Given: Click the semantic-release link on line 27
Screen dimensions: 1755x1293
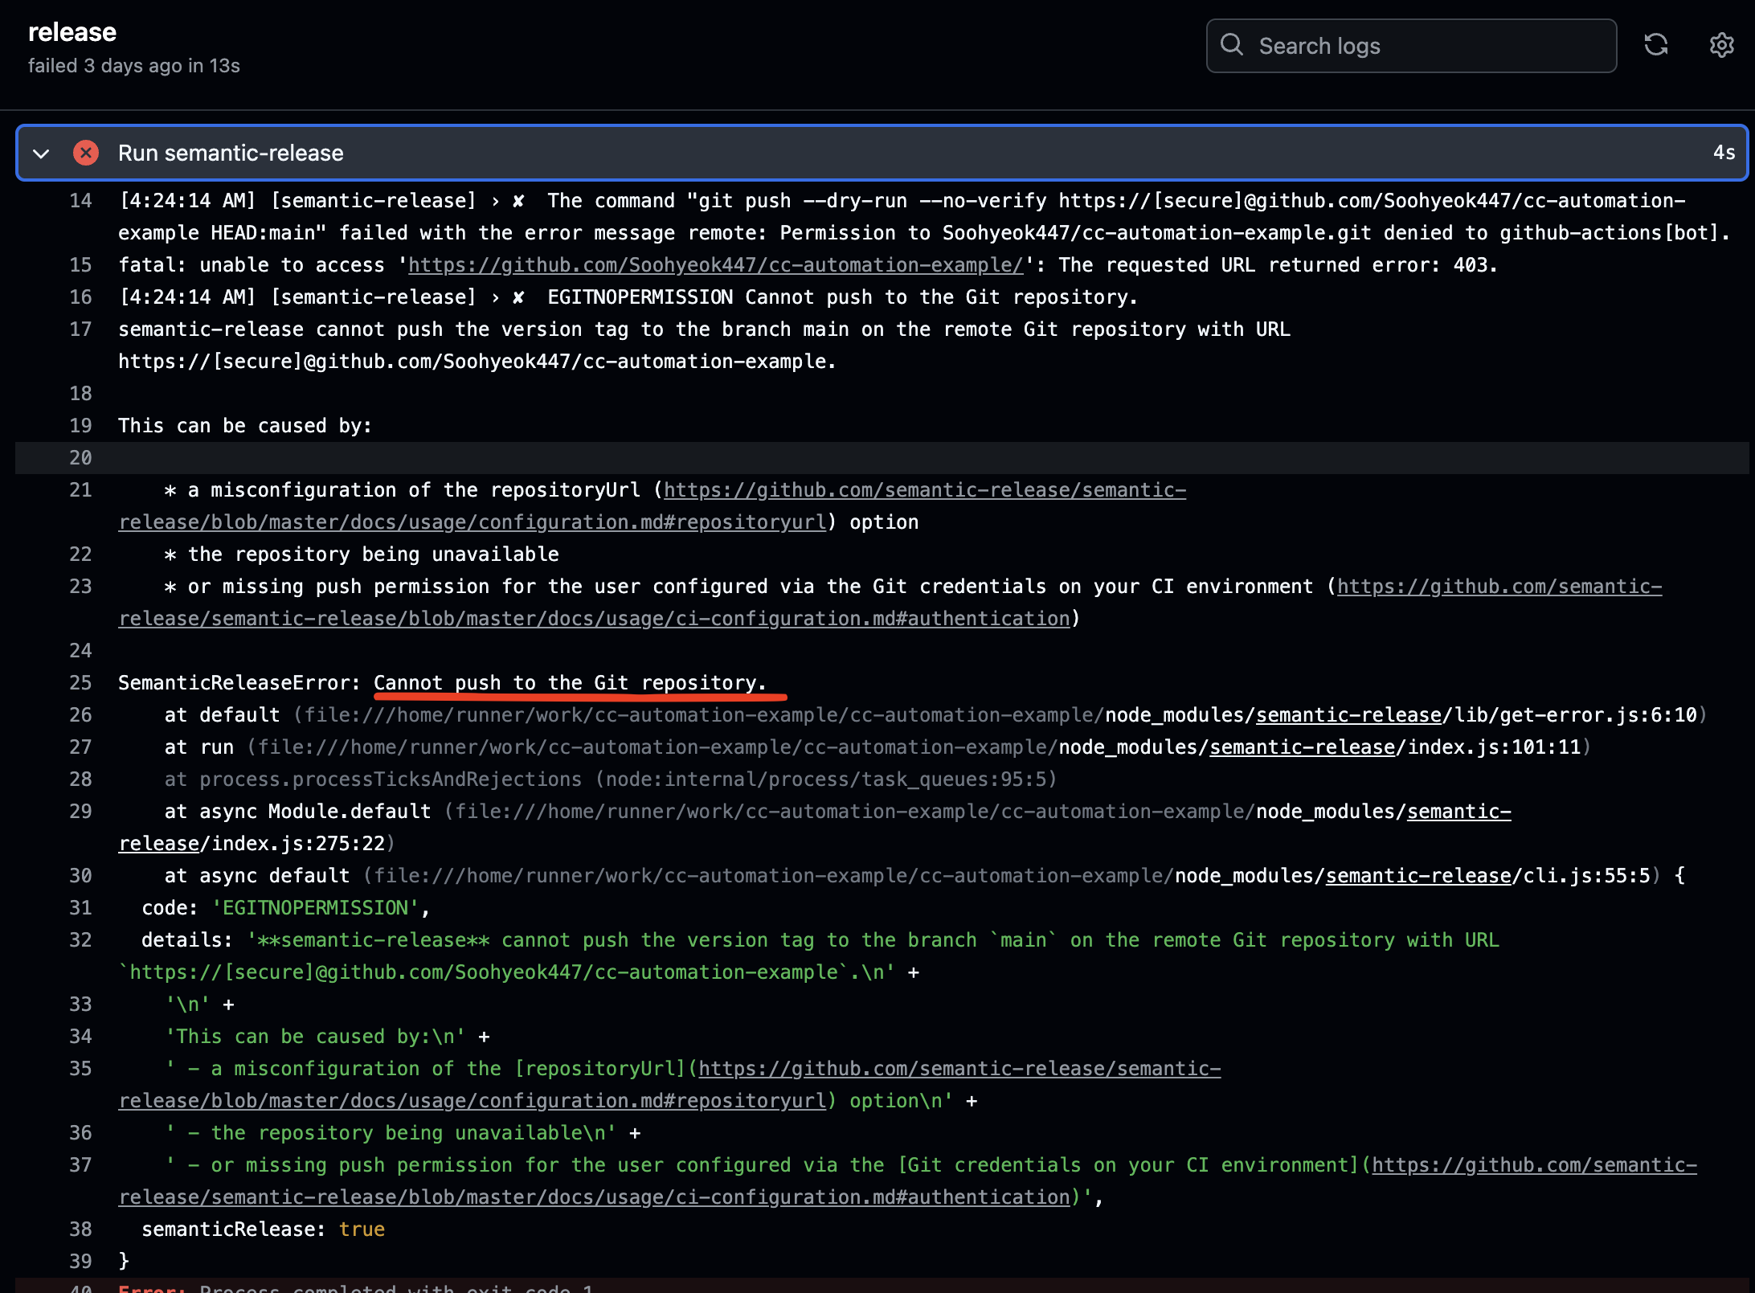Looking at the screenshot, I should [x=1302, y=747].
